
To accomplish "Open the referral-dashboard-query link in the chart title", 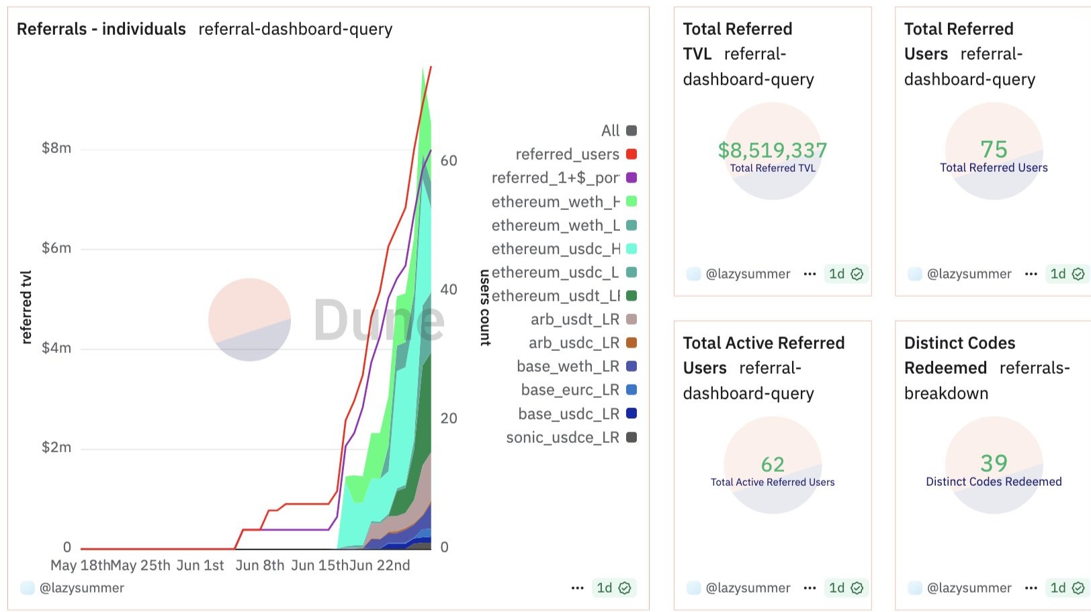I will [x=296, y=30].
